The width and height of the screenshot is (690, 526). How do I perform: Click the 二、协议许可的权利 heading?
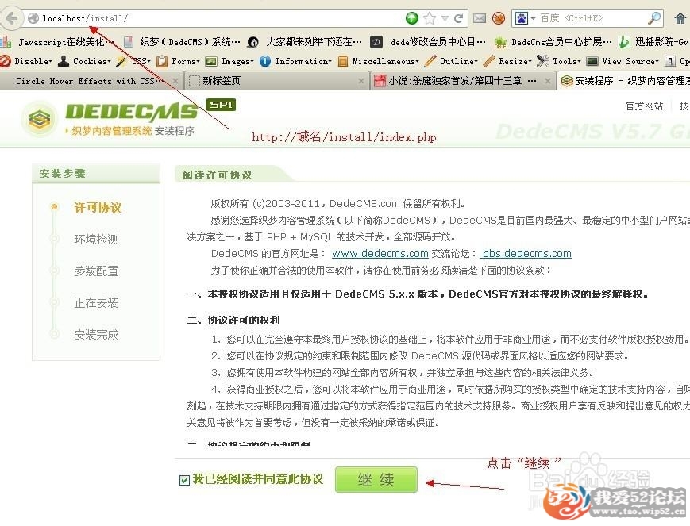coord(233,321)
